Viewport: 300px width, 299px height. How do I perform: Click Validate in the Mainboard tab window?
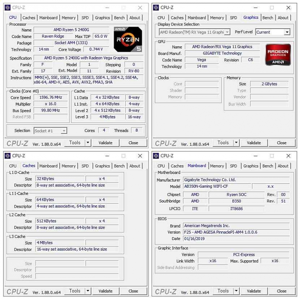(254, 291)
